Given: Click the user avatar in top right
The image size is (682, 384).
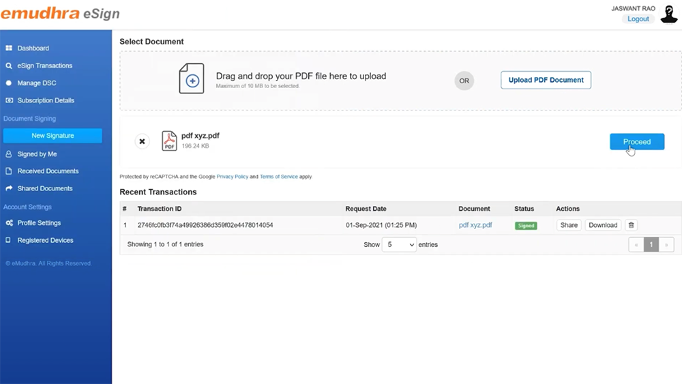Looking at the screenshot, I should [x=668, y=14].
